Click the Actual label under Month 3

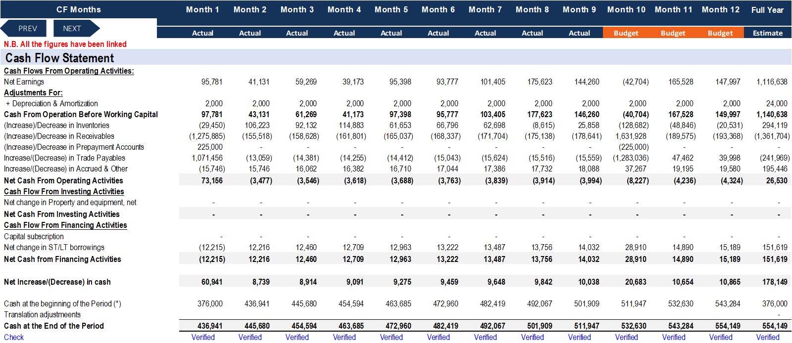click(297, 33)
